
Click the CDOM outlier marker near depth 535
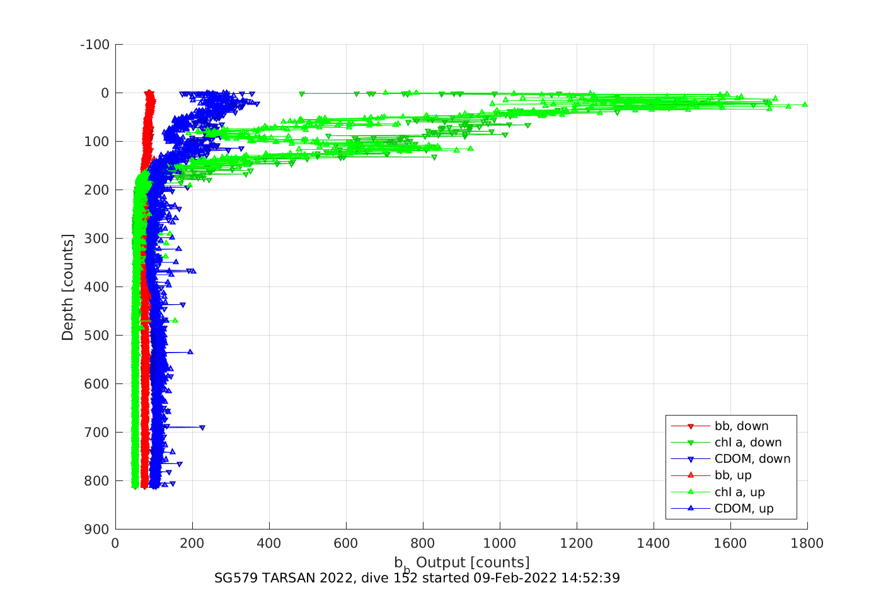coord(190,352)
